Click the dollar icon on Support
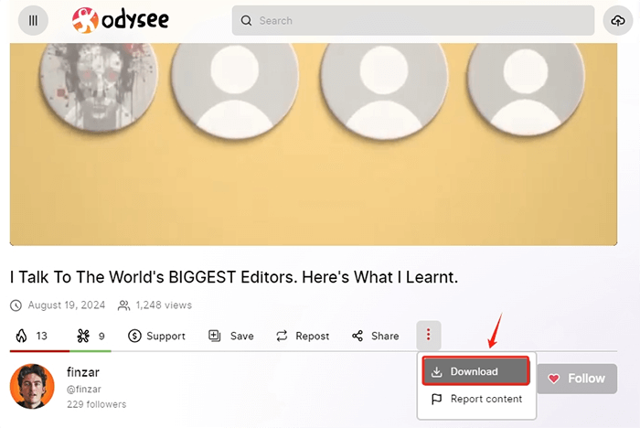The image size is (640, 428). 134,336
